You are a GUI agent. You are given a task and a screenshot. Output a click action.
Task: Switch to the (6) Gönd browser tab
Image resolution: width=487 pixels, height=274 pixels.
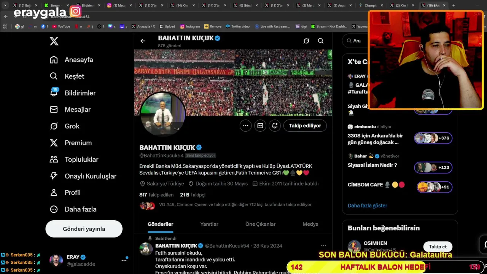[x=245, y=5]
